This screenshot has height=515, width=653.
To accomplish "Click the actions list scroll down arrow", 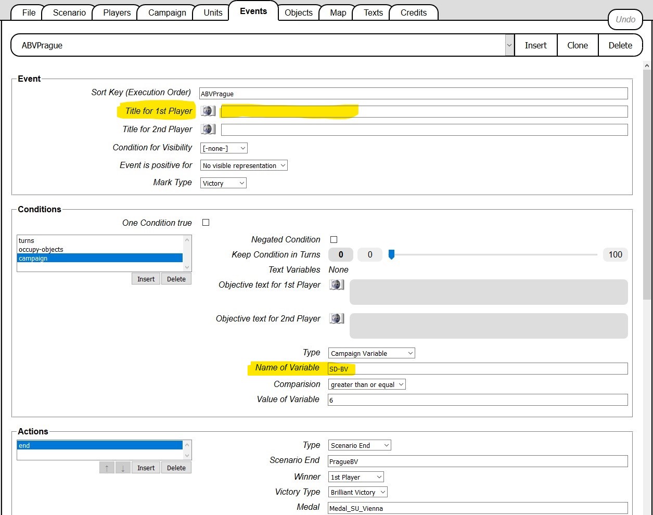I will [187, 456].
